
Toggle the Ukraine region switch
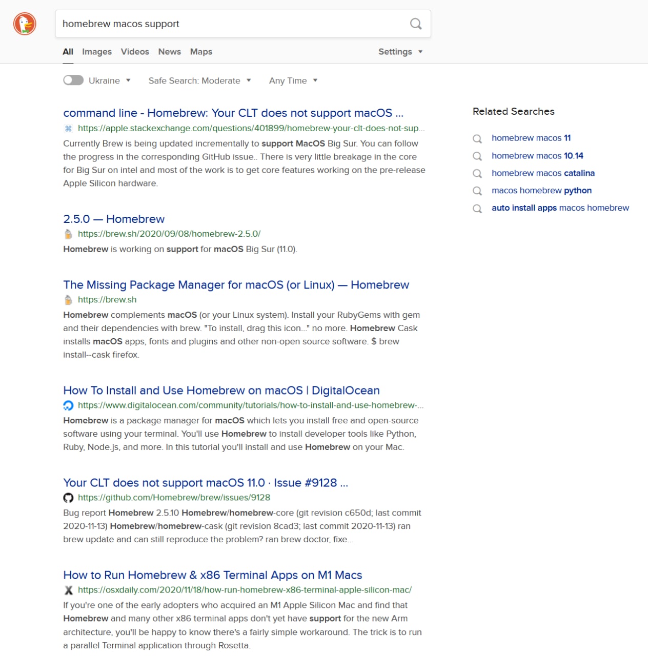[x=73, y=80]
